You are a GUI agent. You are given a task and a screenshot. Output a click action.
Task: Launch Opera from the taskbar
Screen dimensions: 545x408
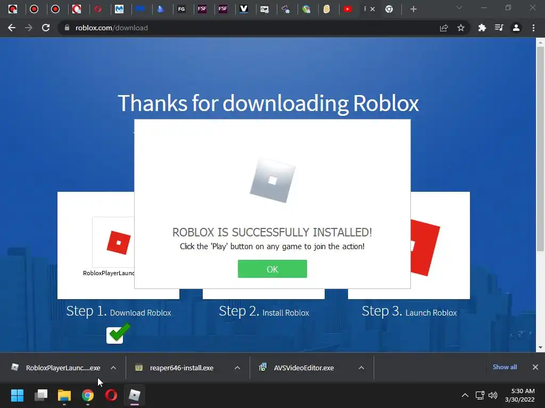[x=111, y=395]
